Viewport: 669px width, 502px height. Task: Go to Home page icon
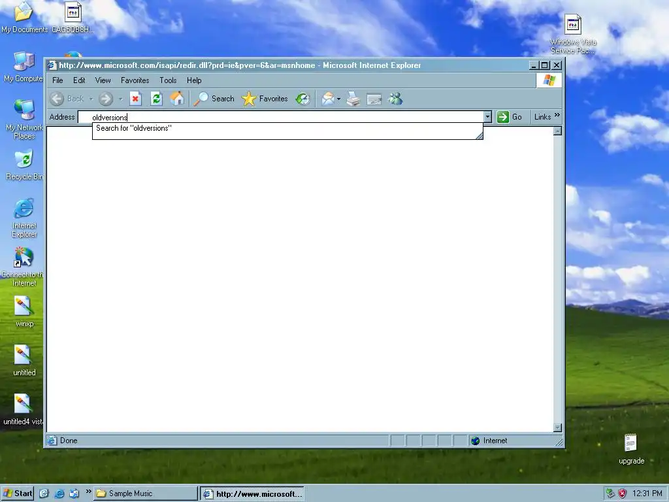(x=177, y=99)
